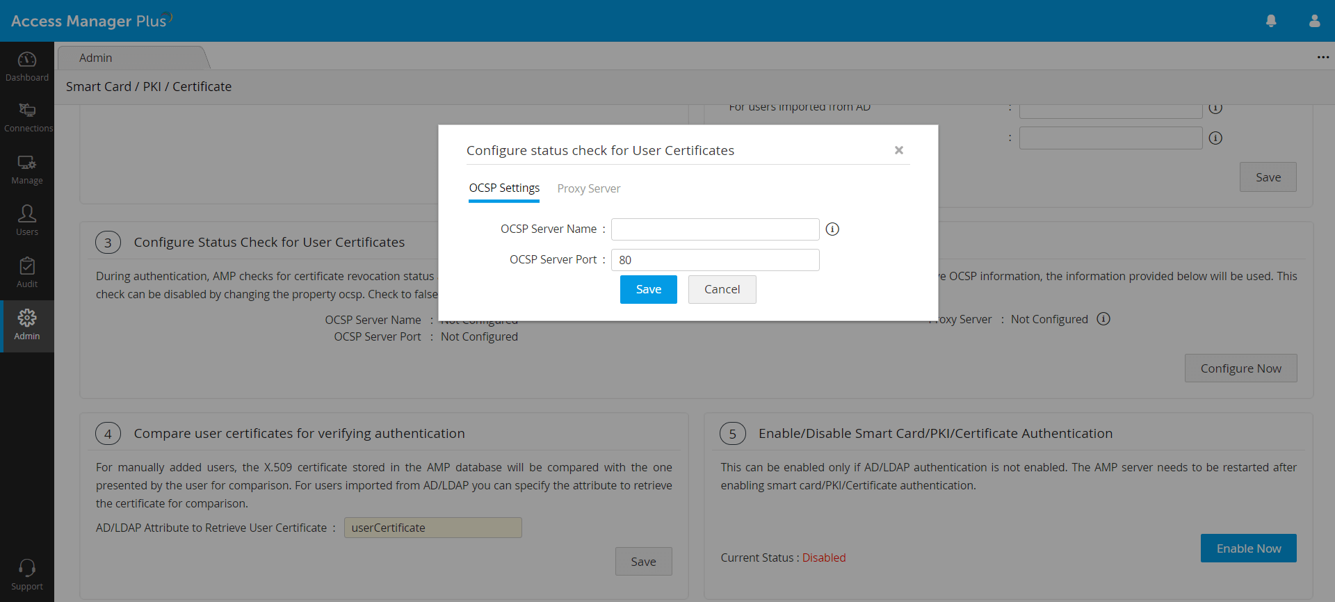
Task: Open the user profile icon
Action: (x=1314, y=21)
